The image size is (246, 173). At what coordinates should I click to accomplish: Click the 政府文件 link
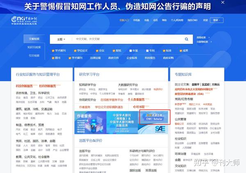[x=114, y=58]
